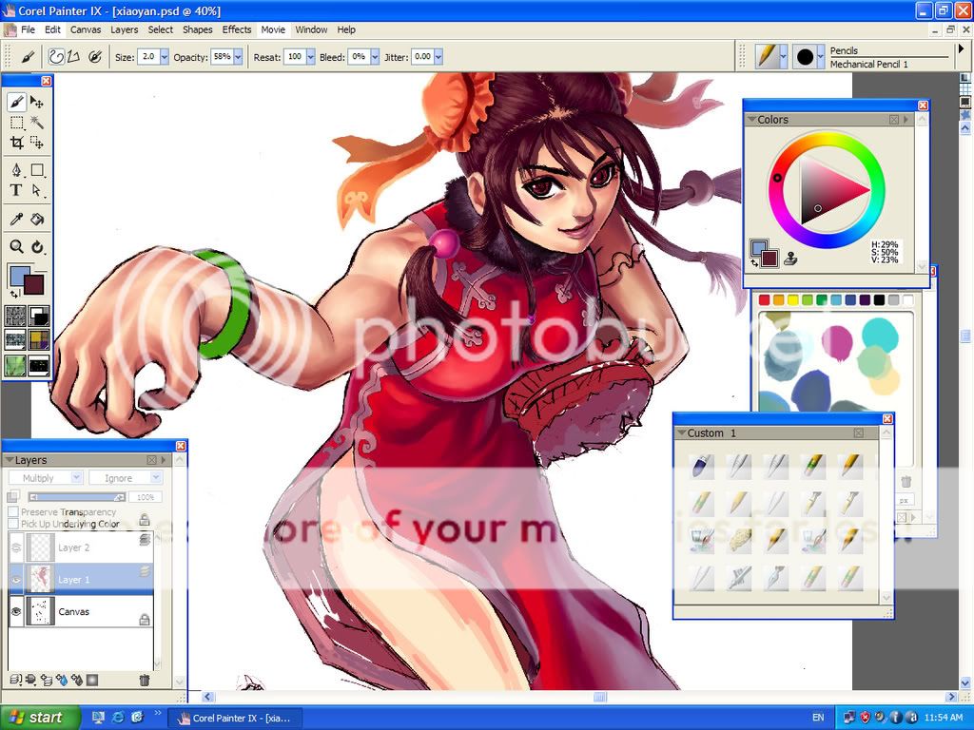Show Layer 2 via its eye icon
Screen dimensions: 974x730
click(x=16, y=547)
